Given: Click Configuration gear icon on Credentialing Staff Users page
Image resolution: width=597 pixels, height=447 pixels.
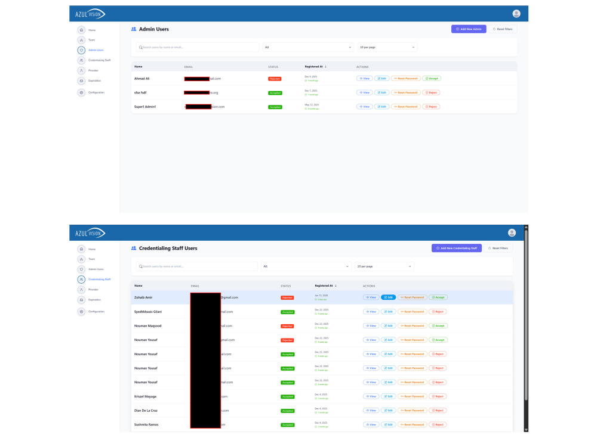Looking at the screenshot, I should [81, 312].
